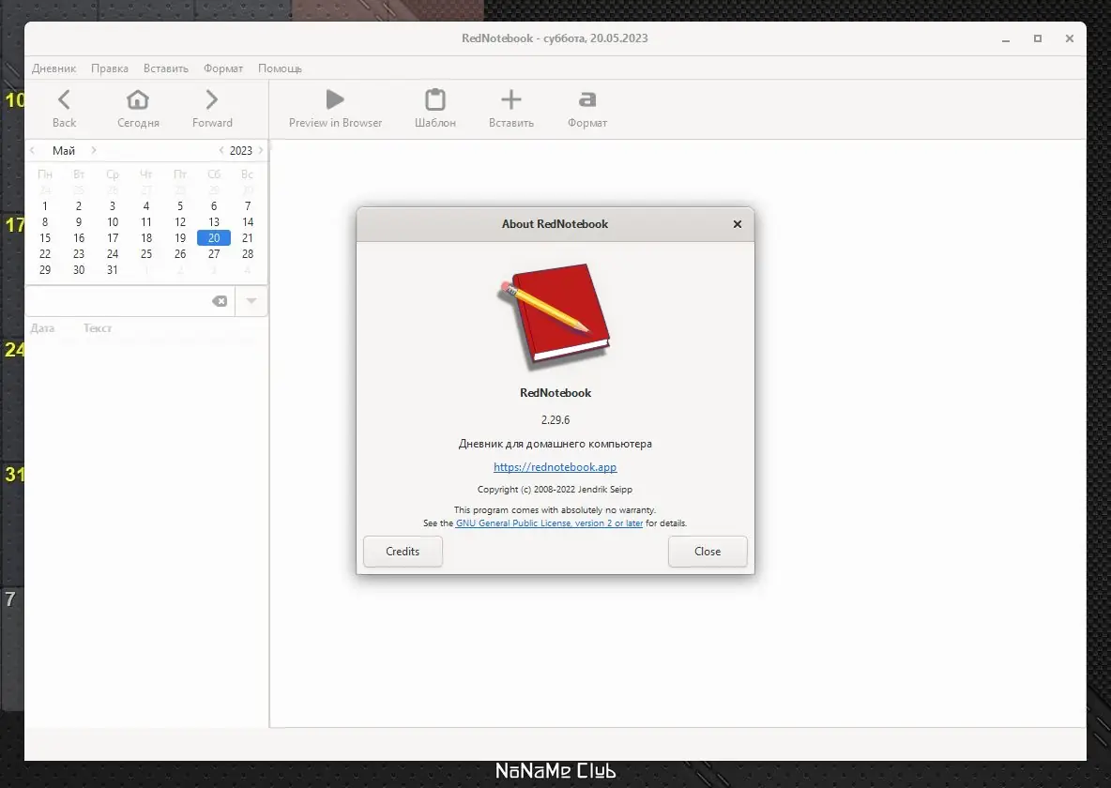
Task: Open the Шаблон template tool
Action: tap(435, 109)
